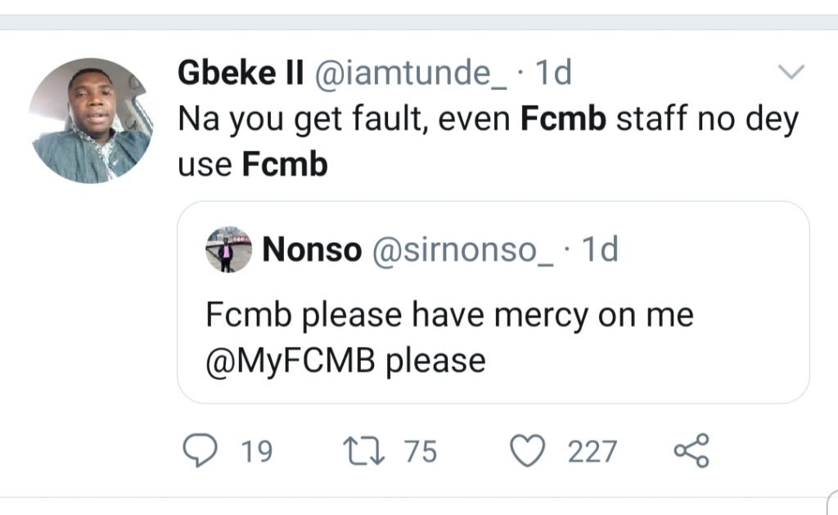Open the @sirnonso_ handle
This screenshot has height=515, width=838.
463,250
